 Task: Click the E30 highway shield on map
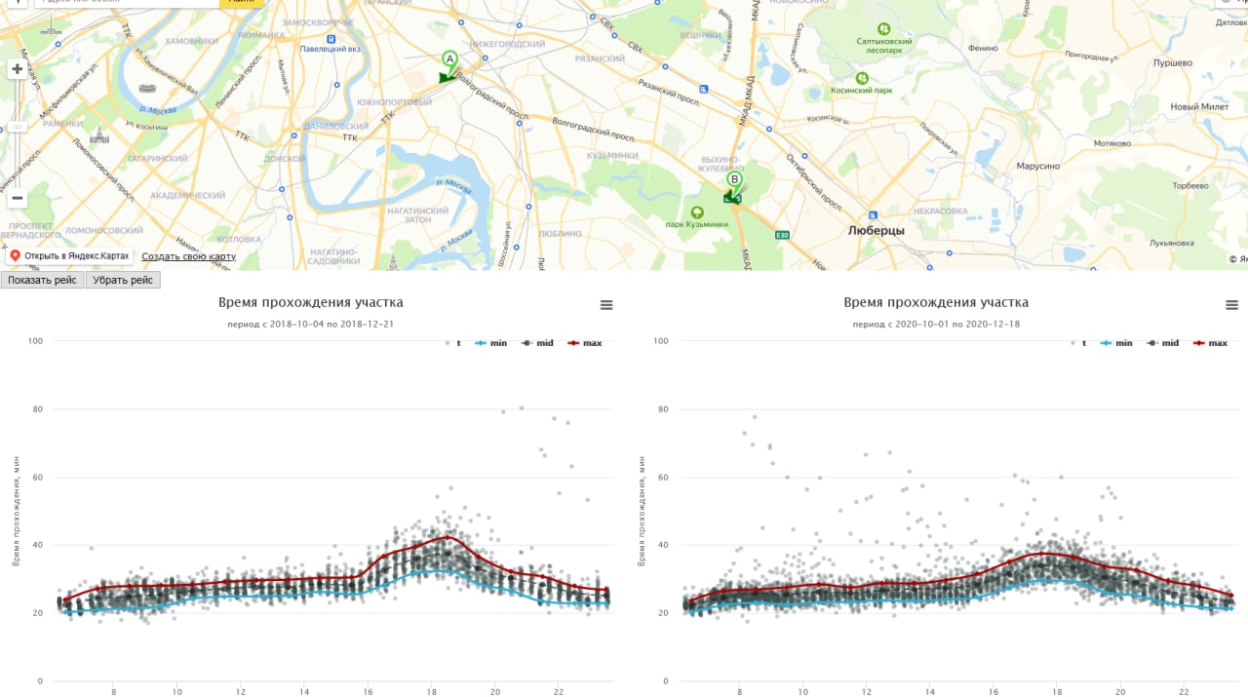[782, 235]
